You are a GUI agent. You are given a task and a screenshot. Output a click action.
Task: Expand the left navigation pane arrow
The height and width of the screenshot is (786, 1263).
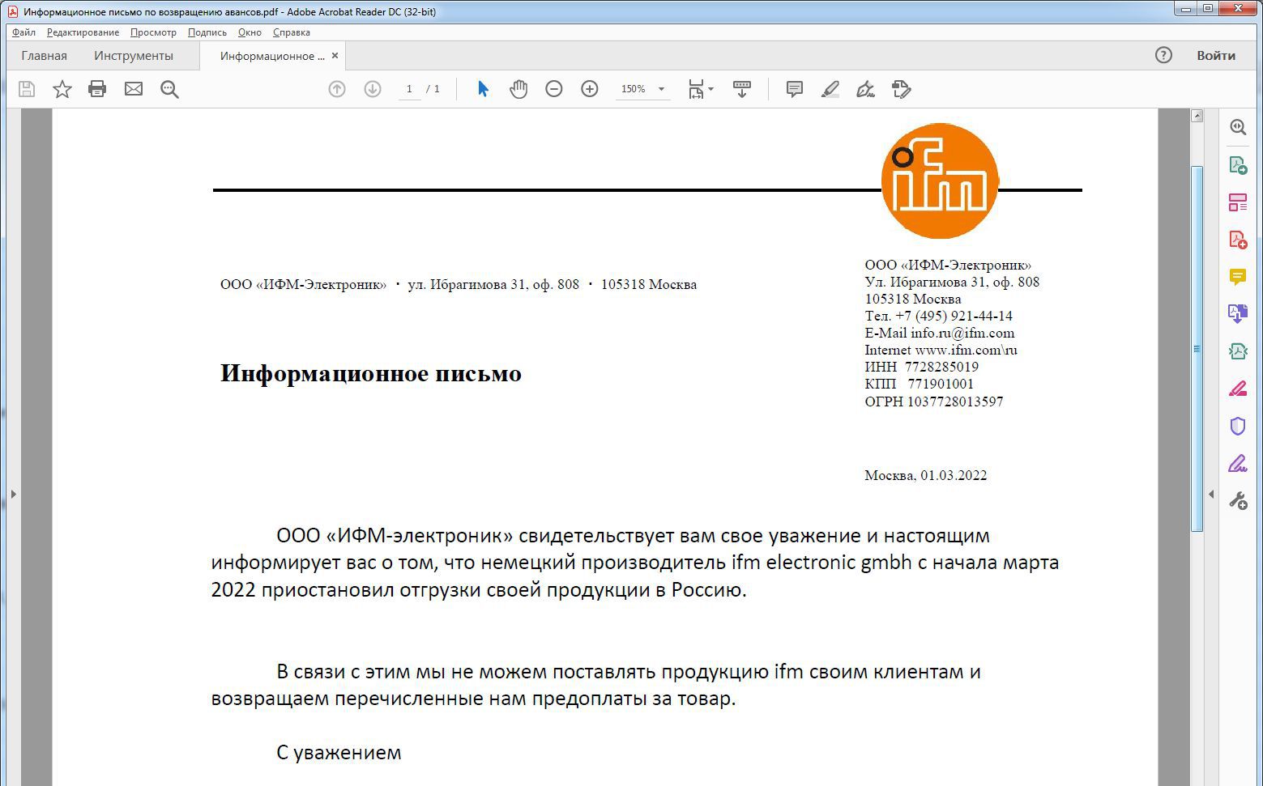click(13, 494)
